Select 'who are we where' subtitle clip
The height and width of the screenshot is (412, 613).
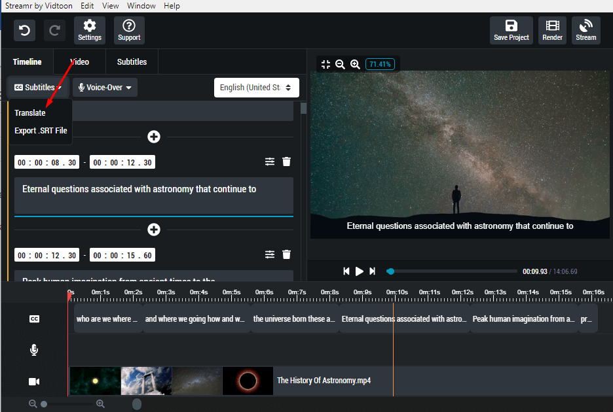(108, 319)
